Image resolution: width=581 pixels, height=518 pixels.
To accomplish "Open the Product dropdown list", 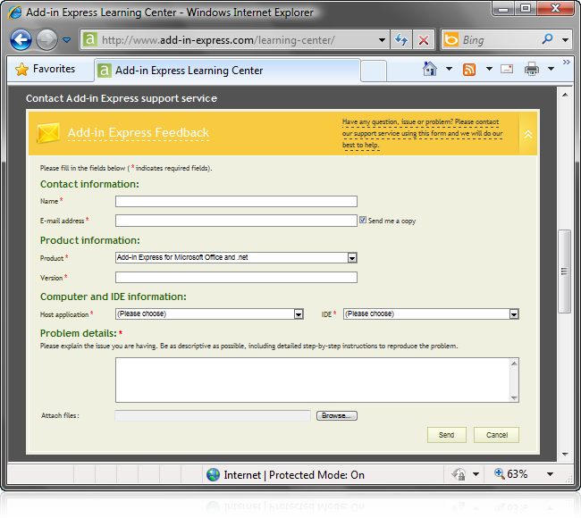I will click(x=236, y=258).
